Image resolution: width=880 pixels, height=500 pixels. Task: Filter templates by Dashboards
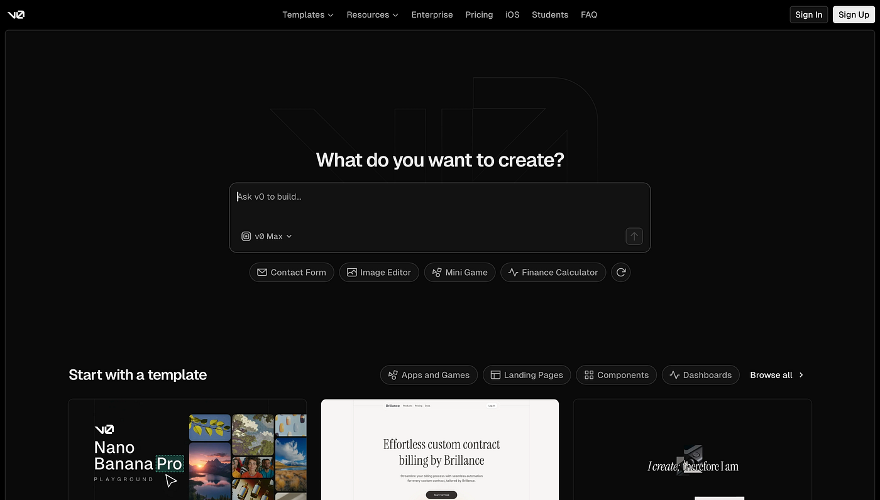701,375
